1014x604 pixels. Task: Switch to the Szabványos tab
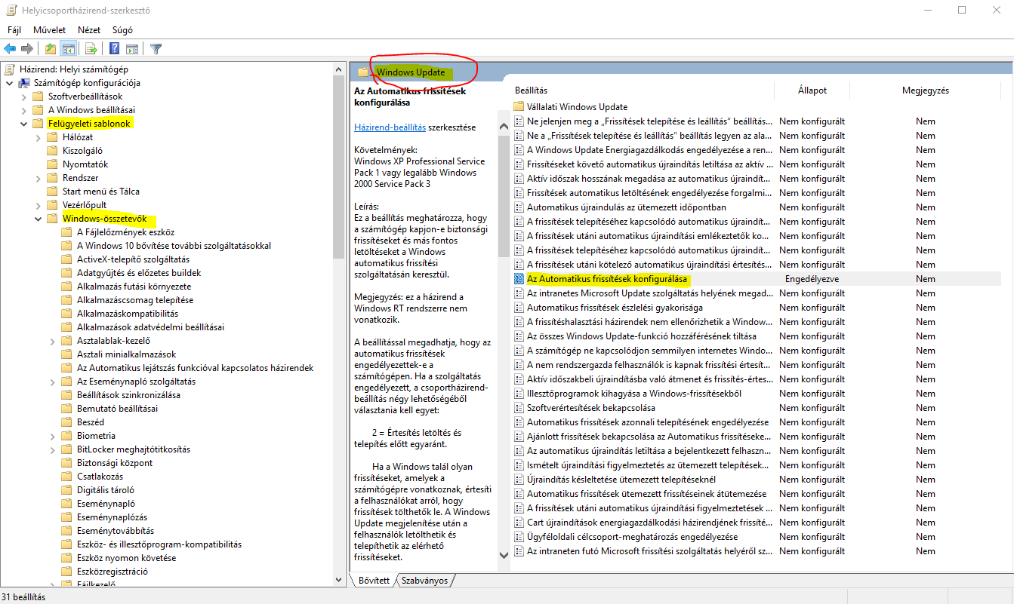click(425, 581)
